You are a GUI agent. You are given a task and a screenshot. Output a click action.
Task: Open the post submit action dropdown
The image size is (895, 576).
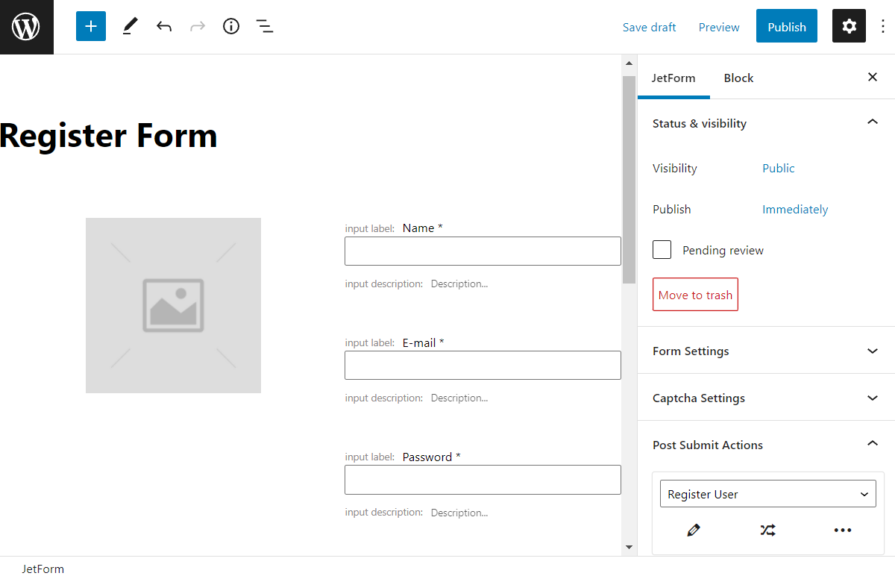pyautogui.click(x=767, y=493)
